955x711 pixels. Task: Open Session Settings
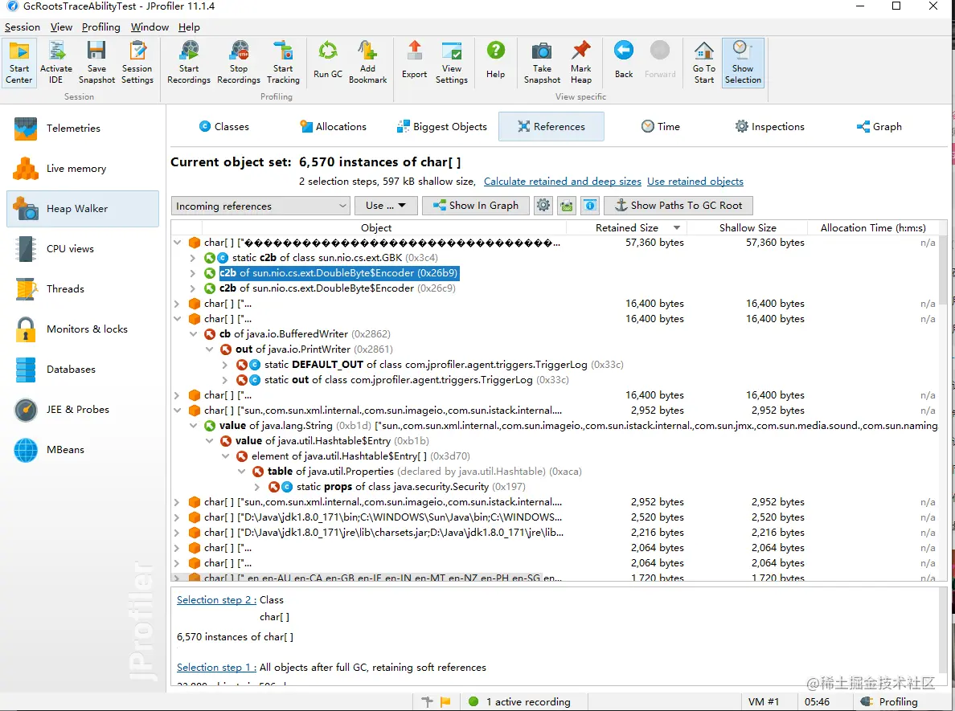pos(137,63)
